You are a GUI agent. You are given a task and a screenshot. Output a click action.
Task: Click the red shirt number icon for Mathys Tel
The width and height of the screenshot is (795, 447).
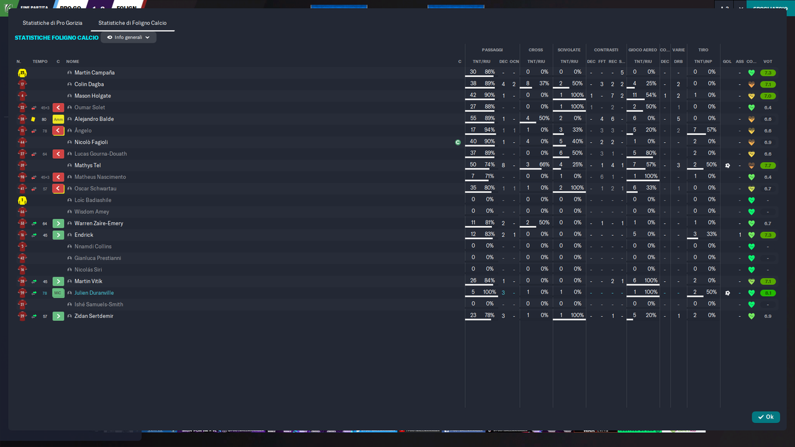[22, 166]
